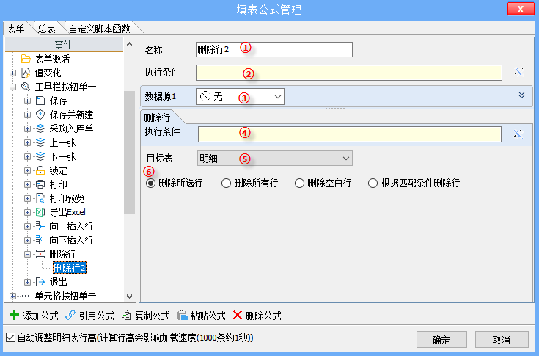Screen dimensions: 539x356
Task: Click the 取消 button
Action: pos(502,340)
